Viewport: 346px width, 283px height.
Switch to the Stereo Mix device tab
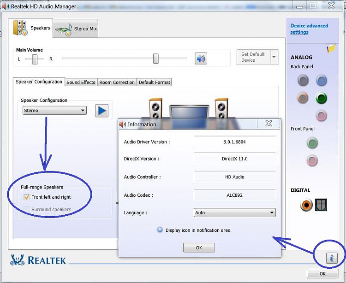coord(76,29)
